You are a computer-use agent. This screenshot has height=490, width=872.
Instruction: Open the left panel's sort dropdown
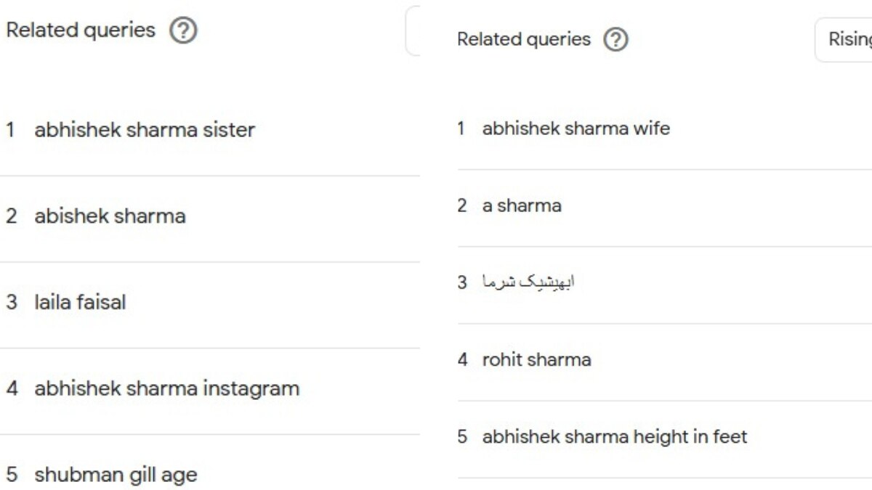tap(413, 31)
